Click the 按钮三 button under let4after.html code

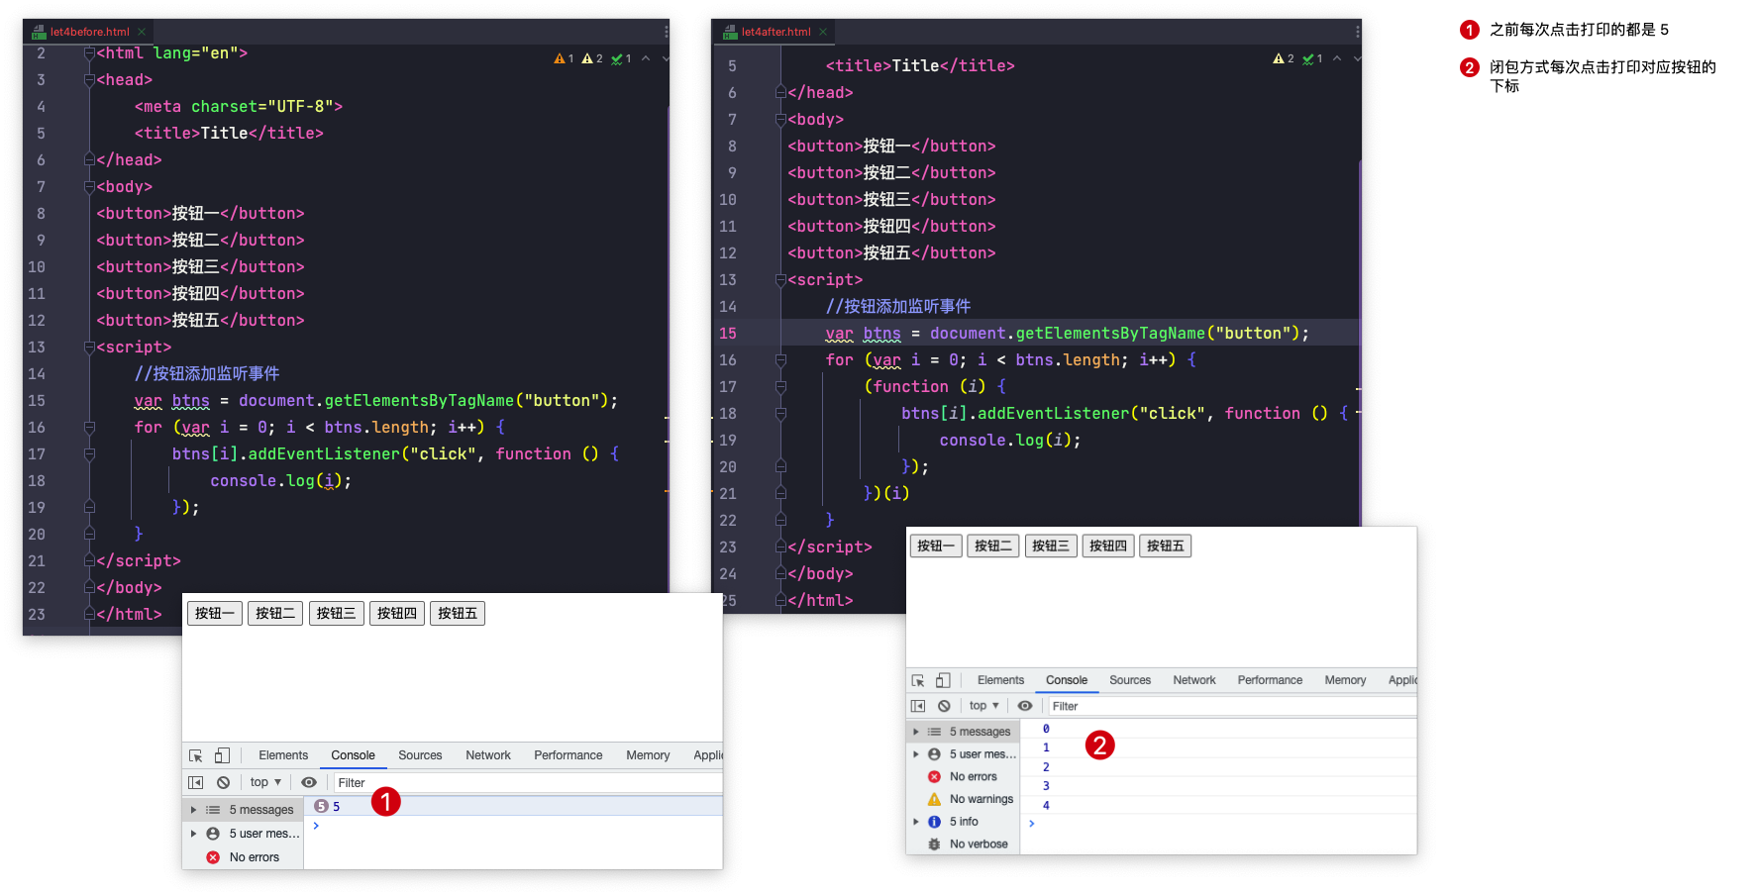click(1050, 546)
